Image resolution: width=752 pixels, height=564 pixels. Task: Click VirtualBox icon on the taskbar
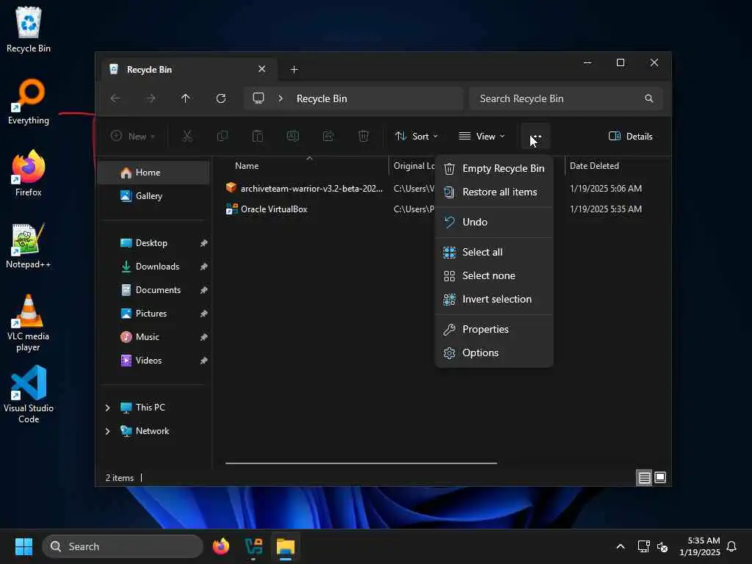tap(253, 546)
